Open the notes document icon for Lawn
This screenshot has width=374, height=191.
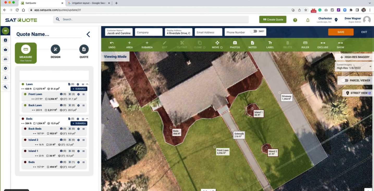pos(69,84)
